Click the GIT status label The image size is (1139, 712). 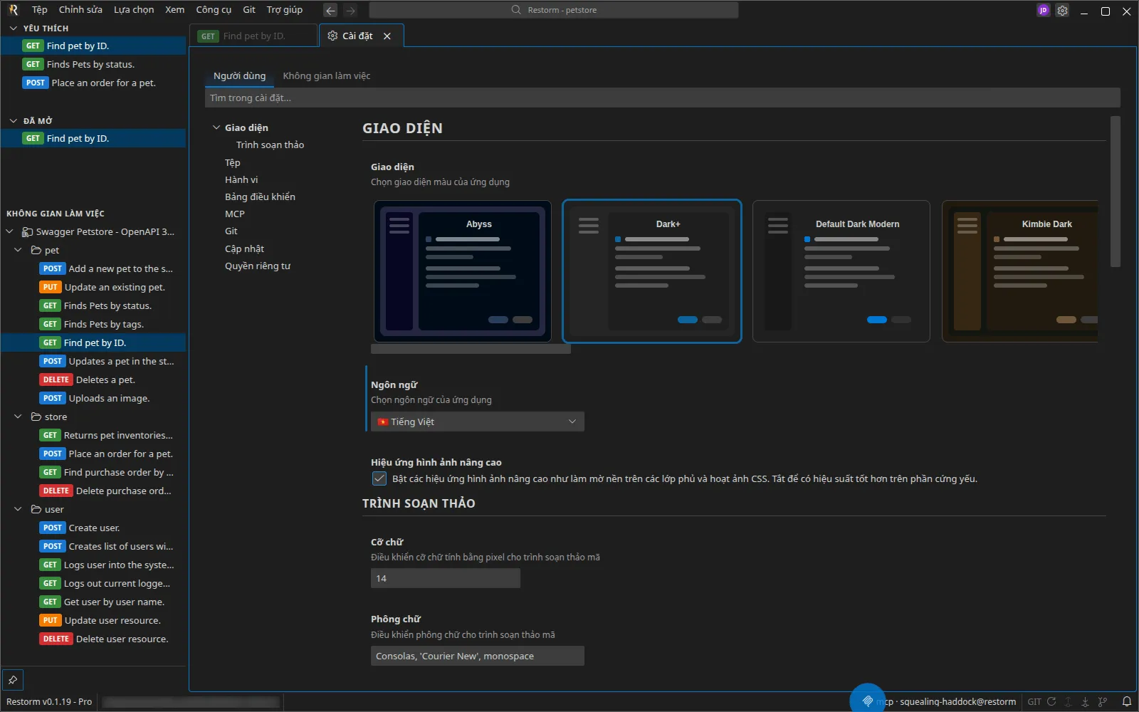[x=1034, y=701]
